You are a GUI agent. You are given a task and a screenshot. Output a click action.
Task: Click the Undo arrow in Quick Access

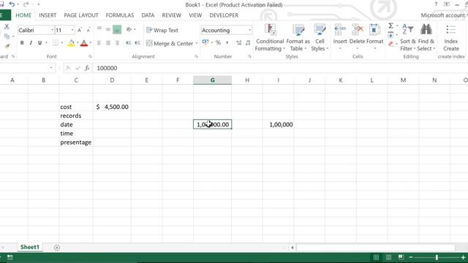[x=12, y=4]
